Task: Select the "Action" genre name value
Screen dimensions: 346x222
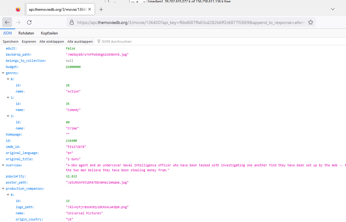Action: 73,92
